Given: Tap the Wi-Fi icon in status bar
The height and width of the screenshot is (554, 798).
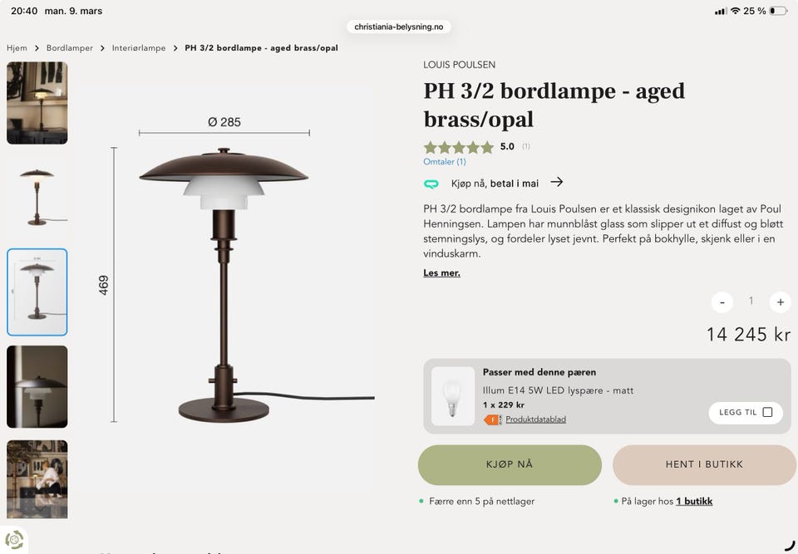Looking at the screenshot, I should coord(735,11).
